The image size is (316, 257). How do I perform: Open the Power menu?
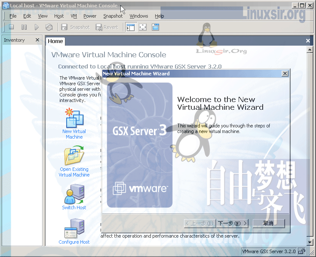tap(90, 16)
